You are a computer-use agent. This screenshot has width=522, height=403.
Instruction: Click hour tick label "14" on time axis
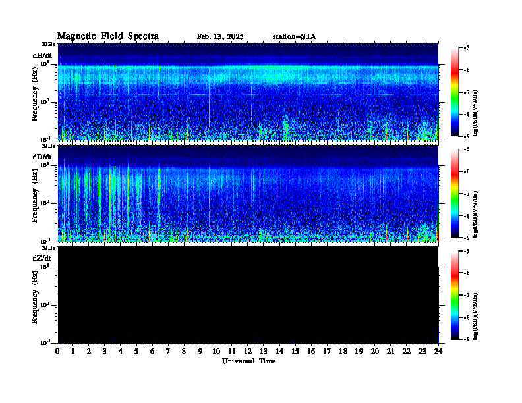[279, 352]
